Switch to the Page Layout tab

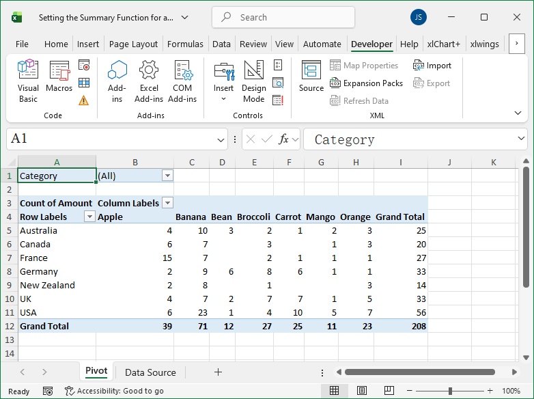click(x=134, y=44)
